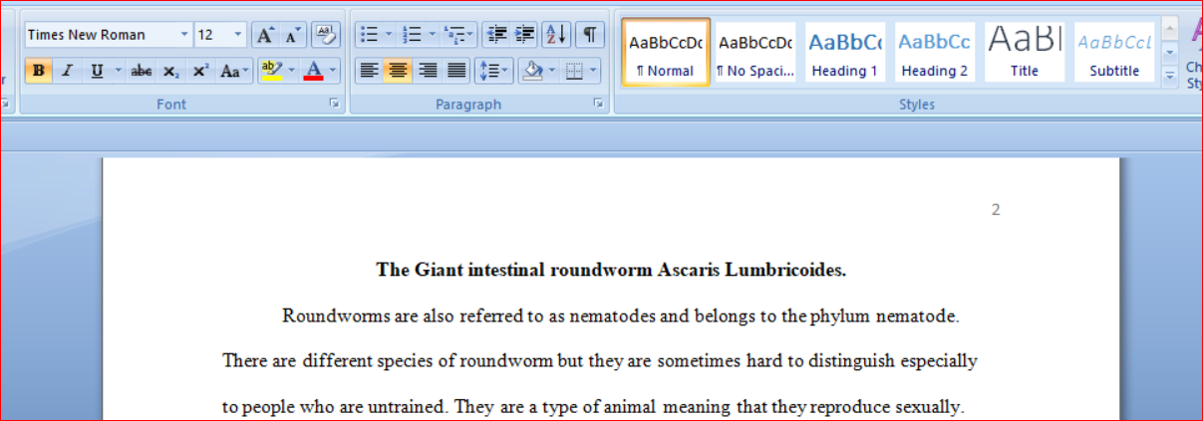This screenshot has height=421, width=1203.
Task: Click the Sort A-Z icon
Action: 556,35
